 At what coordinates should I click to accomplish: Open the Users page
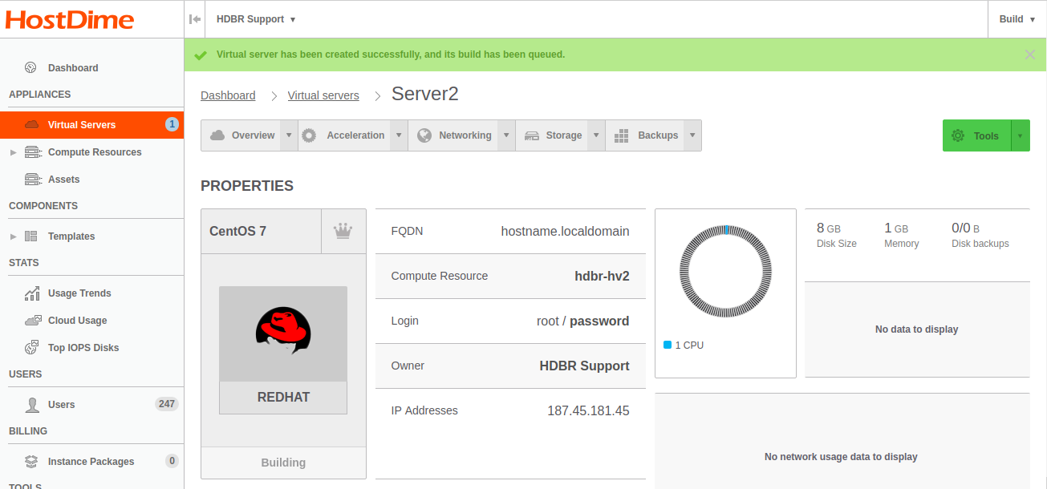click(61, 405)
